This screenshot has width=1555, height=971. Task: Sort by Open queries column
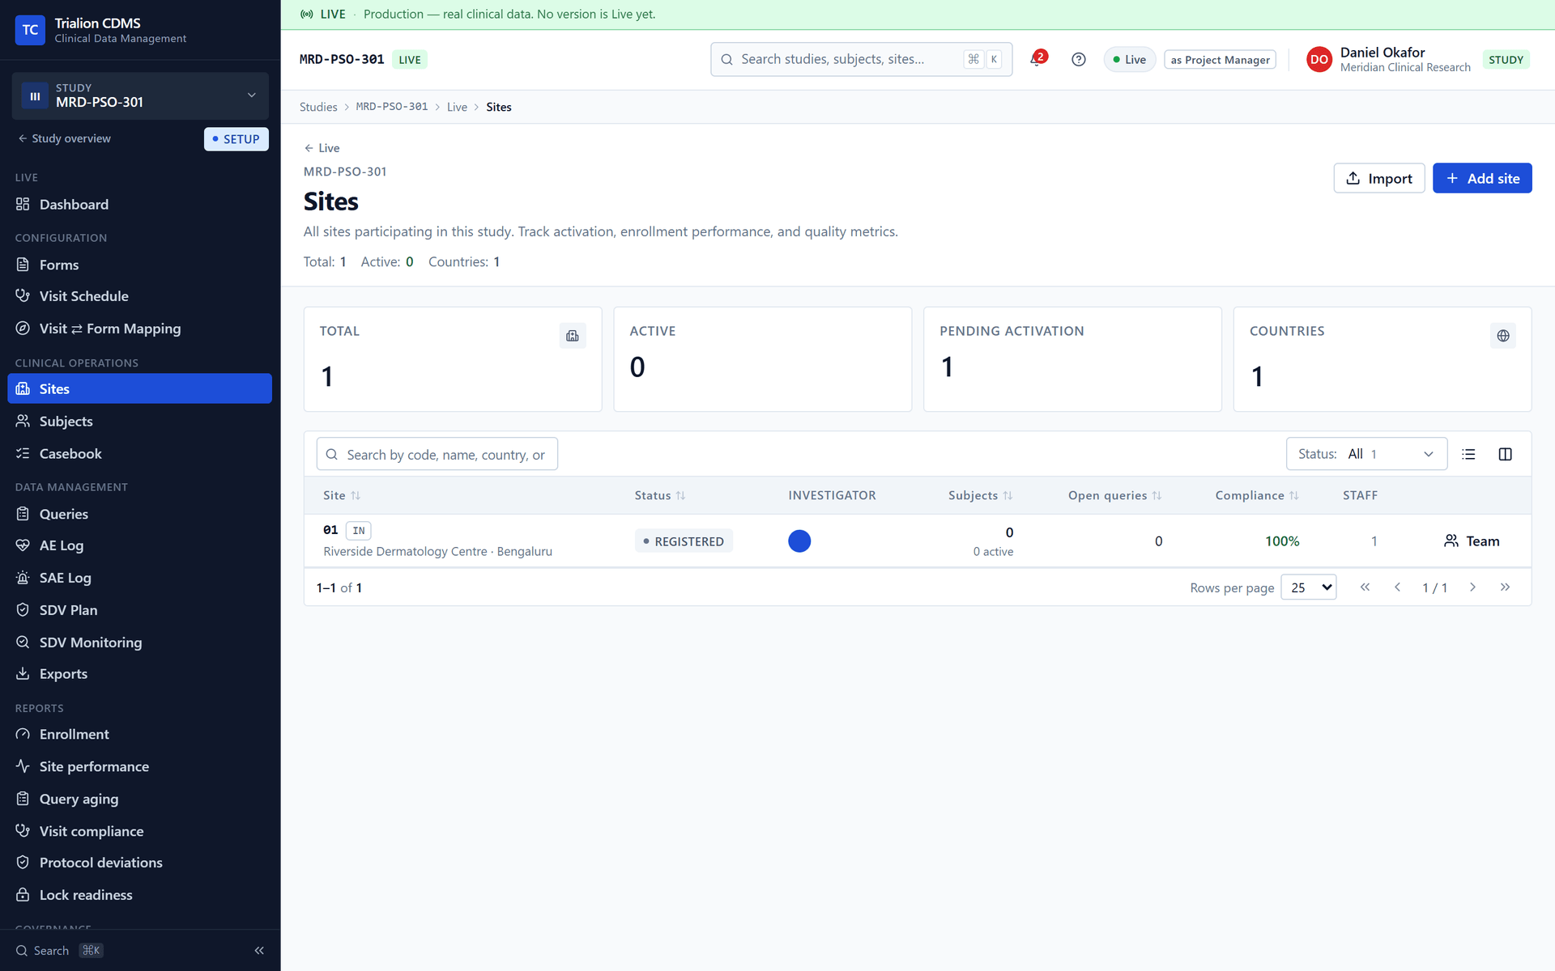[1114, 495]
